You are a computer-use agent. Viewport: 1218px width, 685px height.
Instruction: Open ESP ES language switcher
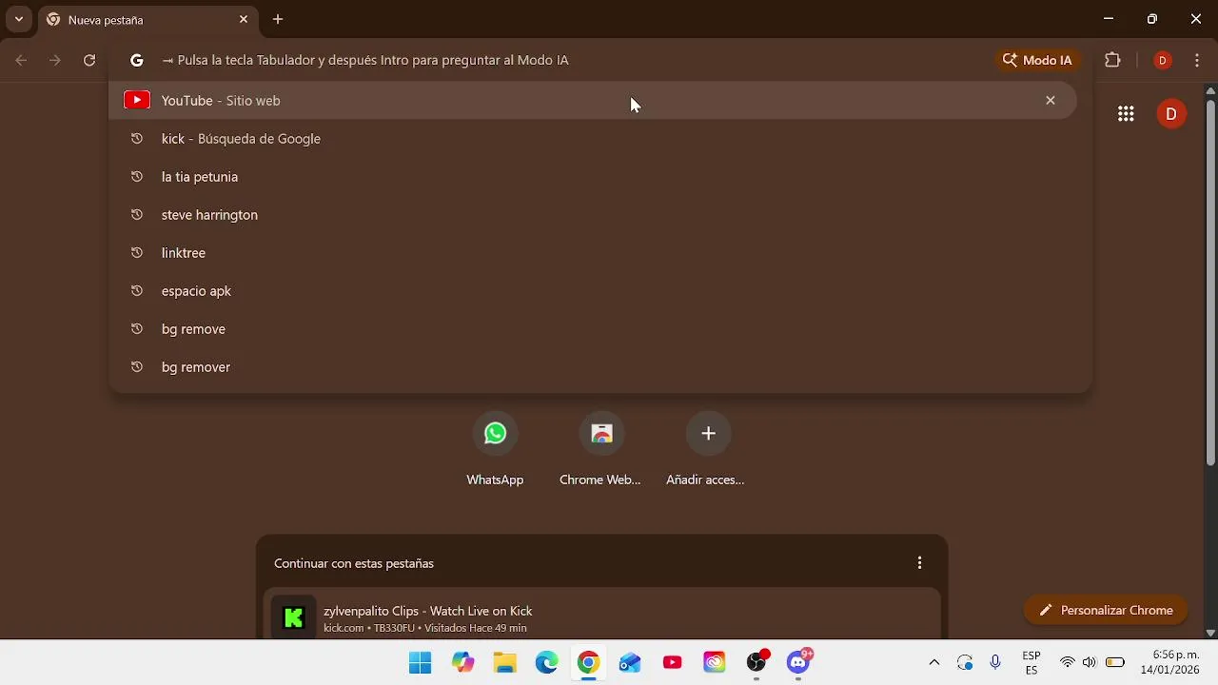(1031, 663)
